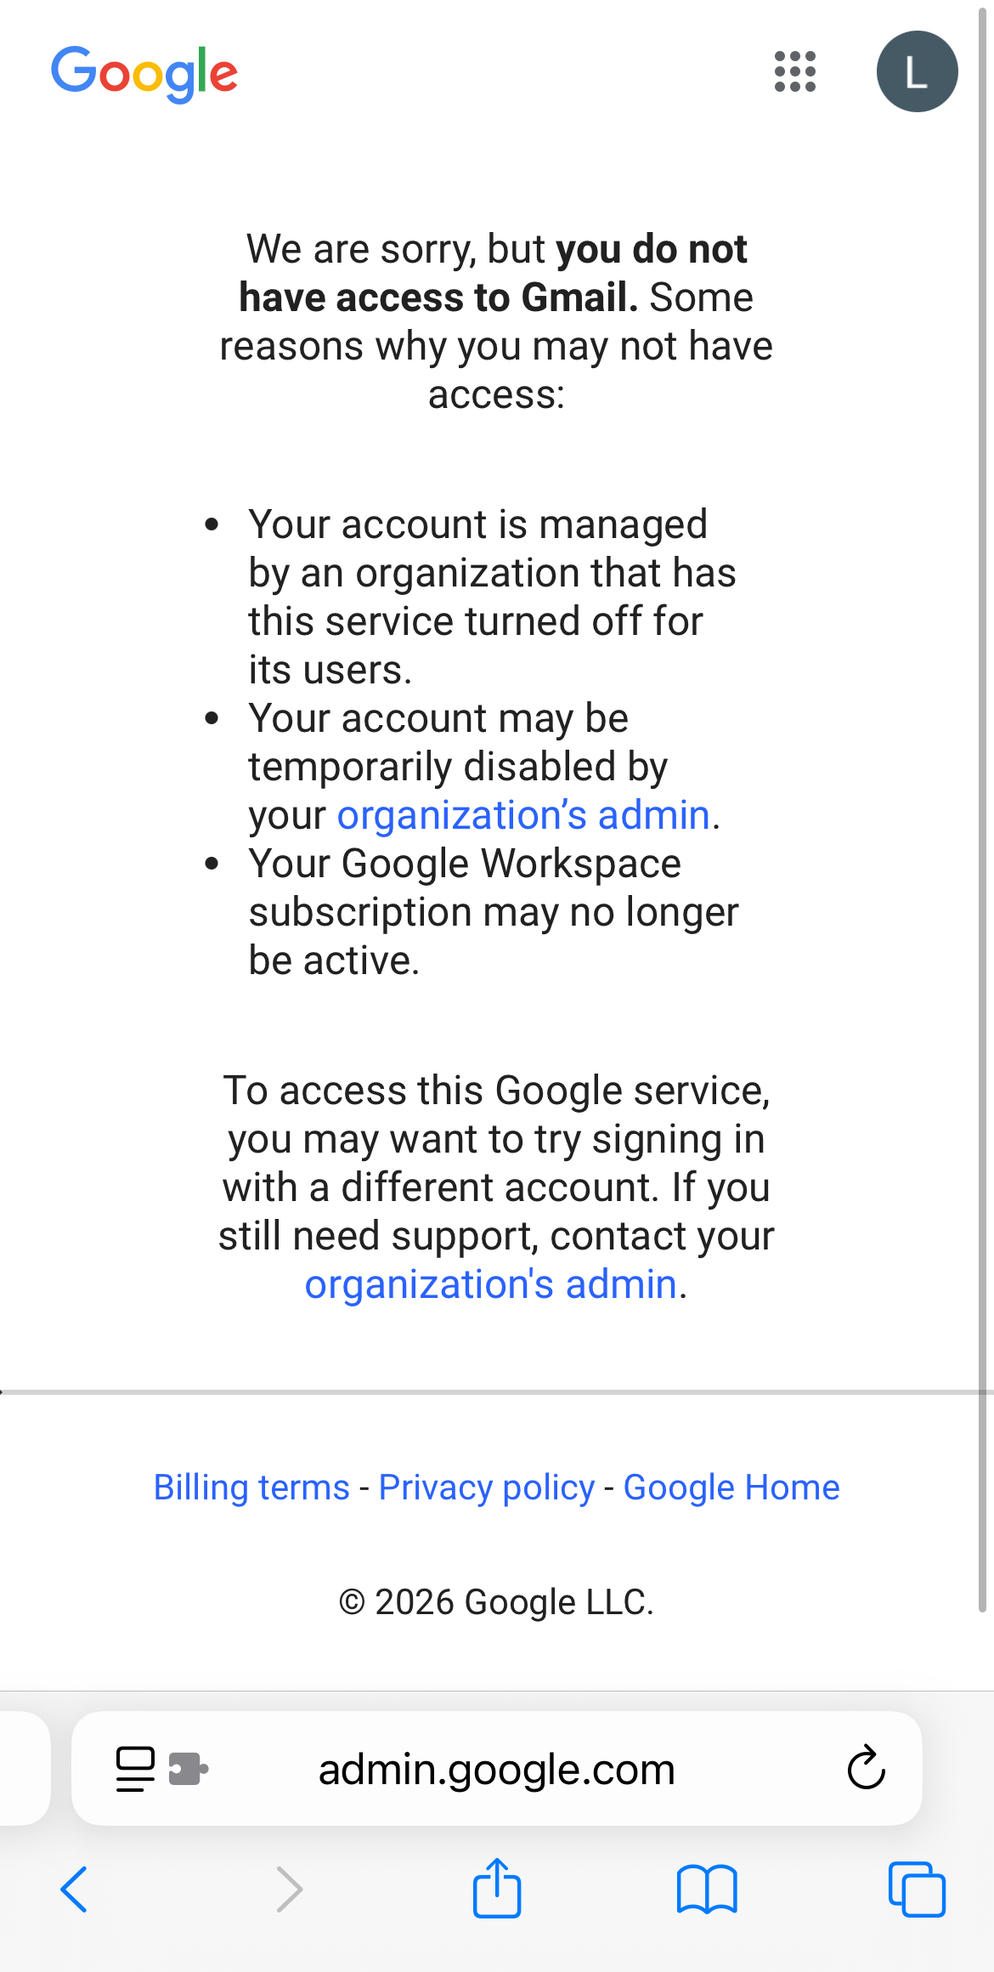Tap the extensions puzzle piece icon
This screenshot has height=1972, width=994.
pyautogui.click(x=189, y=1769)
